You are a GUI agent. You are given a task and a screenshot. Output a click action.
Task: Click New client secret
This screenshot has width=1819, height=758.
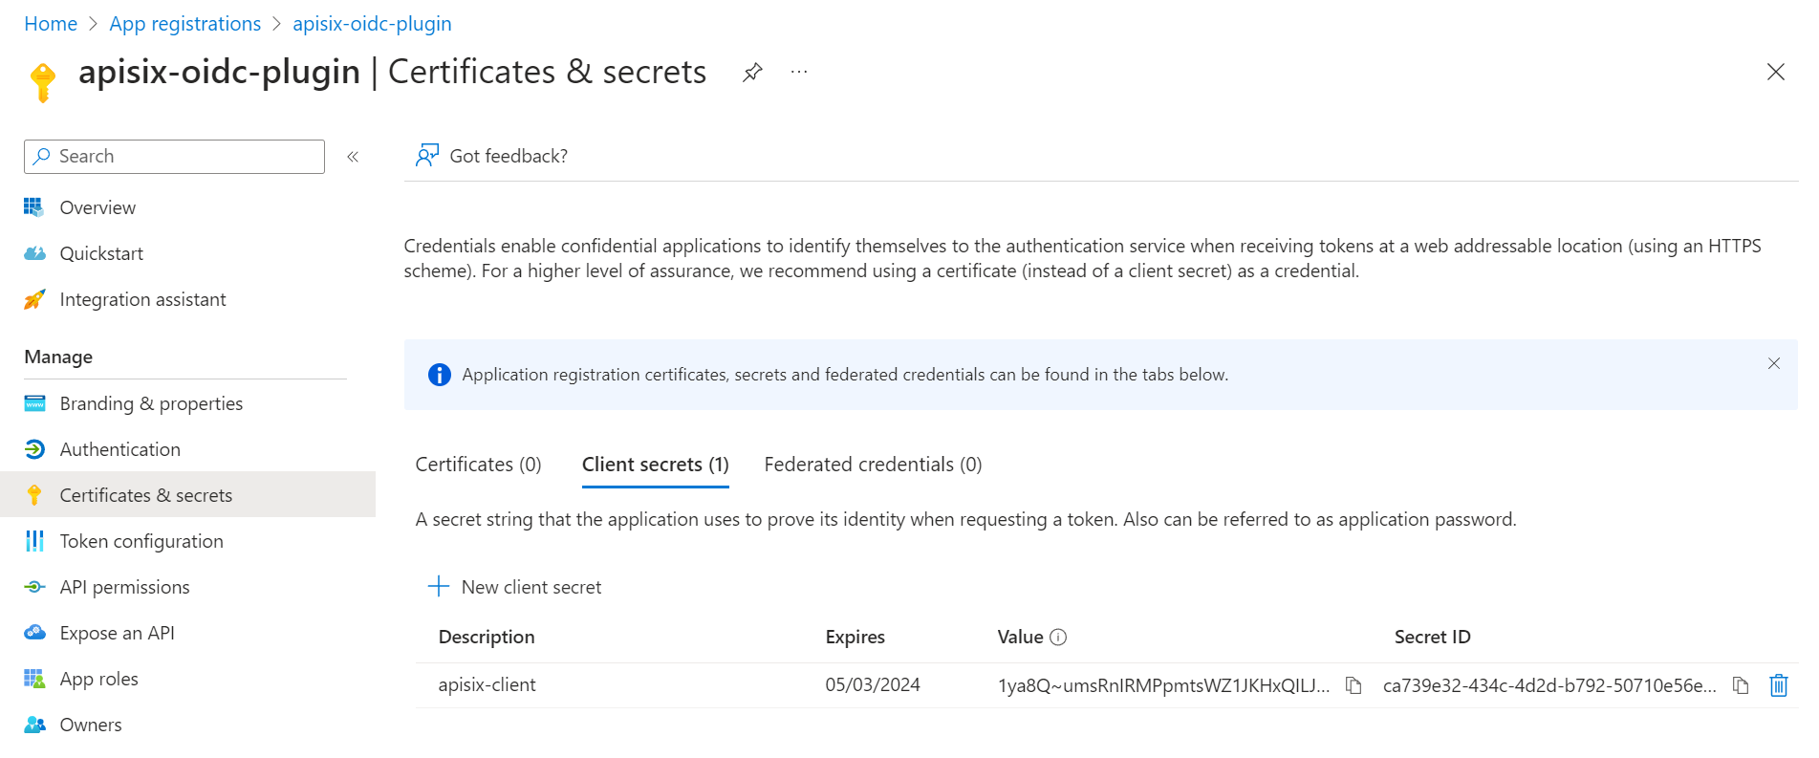click(515, 587)
